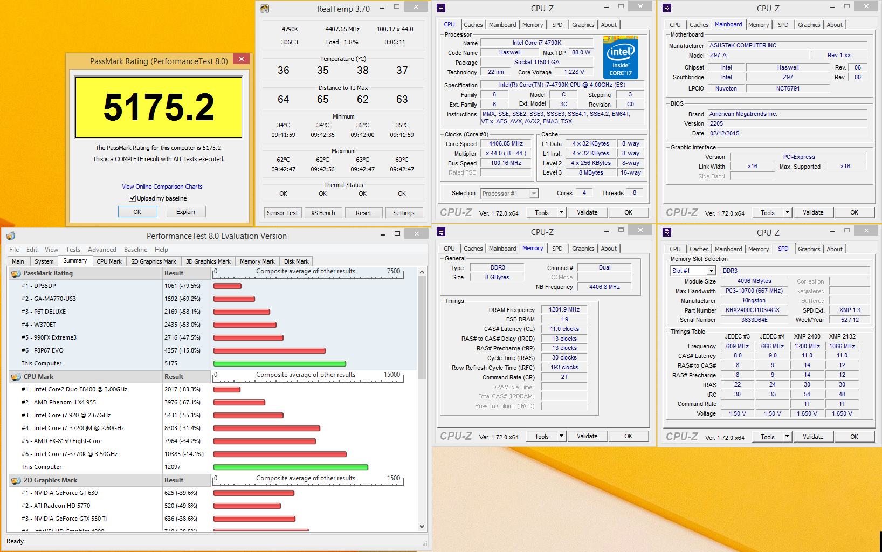Click the XS Bench button
The height and width of the screenshot is (552, 882).
pyautogui.click(x=323, y=213)
